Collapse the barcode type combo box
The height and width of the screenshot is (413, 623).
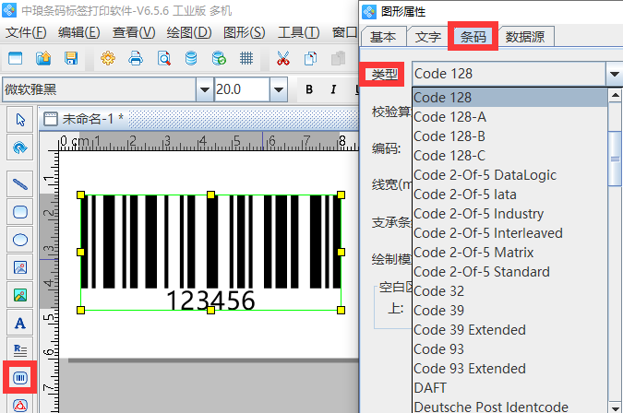615,74
